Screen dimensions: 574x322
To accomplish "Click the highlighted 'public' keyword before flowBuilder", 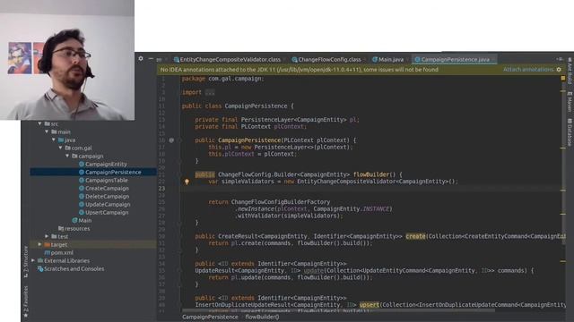I will [205, 174].
